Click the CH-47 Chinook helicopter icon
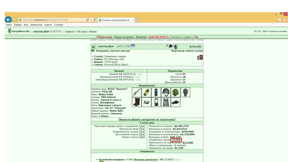The width and height of the screenshot is (288, 162). click(x=146, y=102)
